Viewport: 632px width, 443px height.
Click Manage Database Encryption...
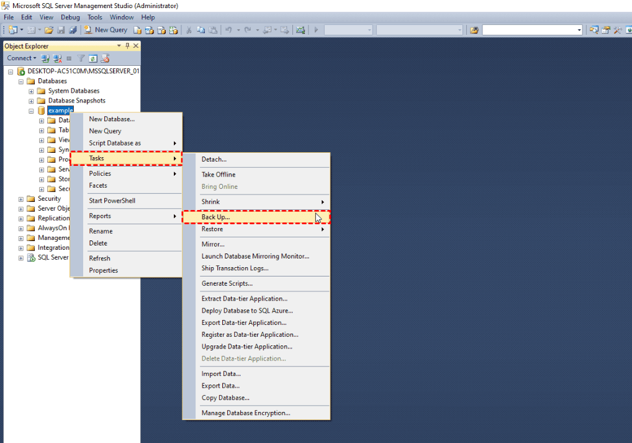coord(256,413)
